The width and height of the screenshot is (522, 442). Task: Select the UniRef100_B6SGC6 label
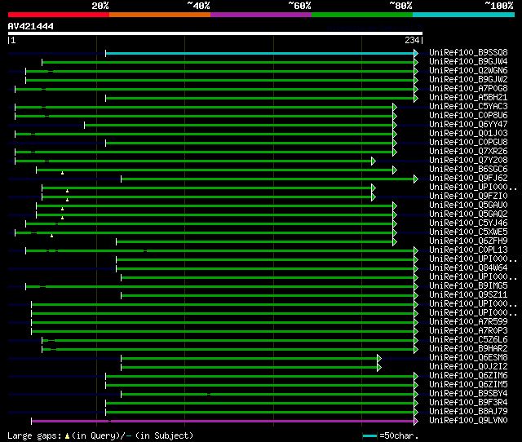pyautogui.click(x=468, y=169)
